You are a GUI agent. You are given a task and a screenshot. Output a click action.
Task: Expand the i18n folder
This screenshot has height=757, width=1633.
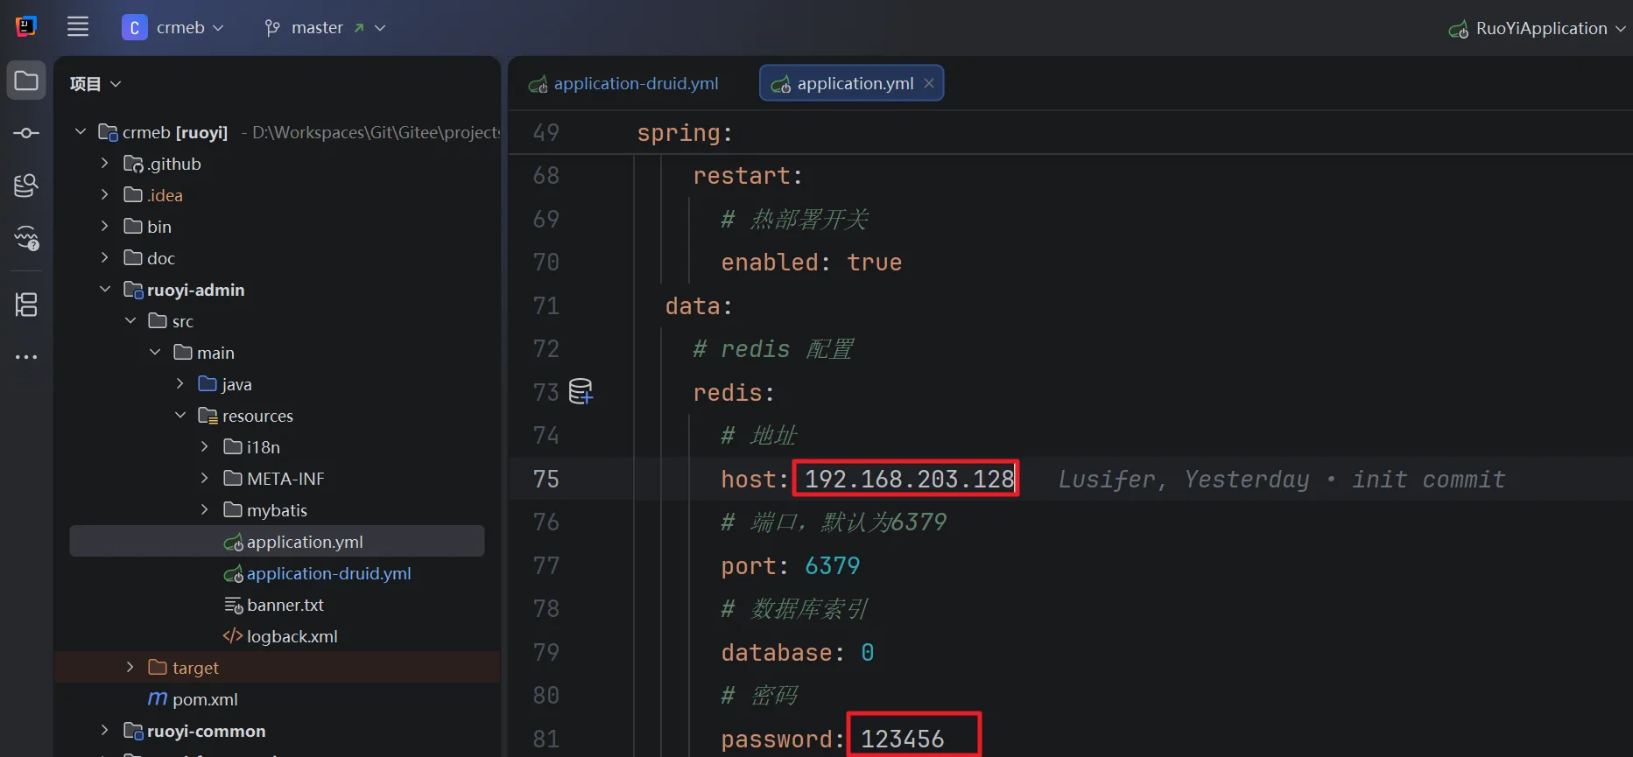tap(205, 447)
